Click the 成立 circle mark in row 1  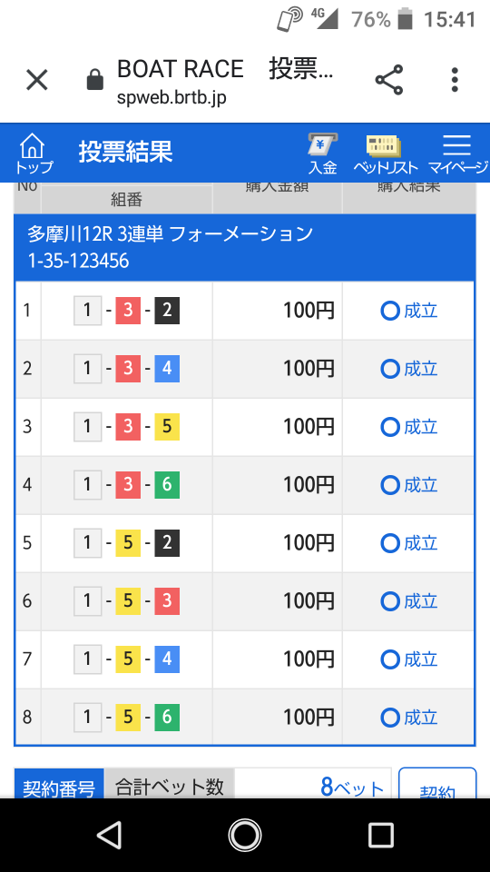click(390, 311)
